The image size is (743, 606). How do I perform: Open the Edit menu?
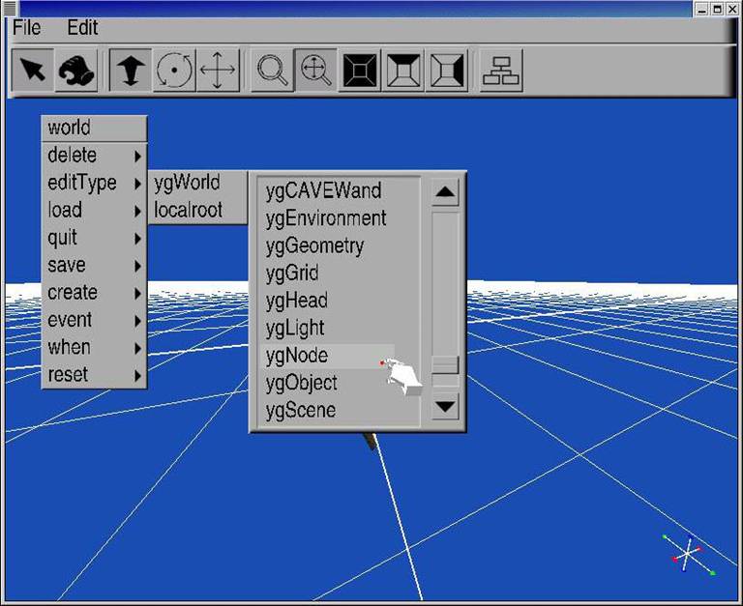tap(82, 27)
